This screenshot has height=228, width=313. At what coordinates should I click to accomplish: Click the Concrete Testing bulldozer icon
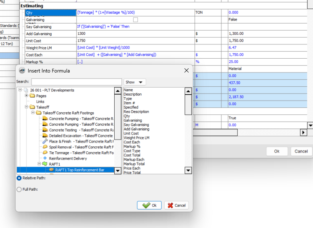45,130
